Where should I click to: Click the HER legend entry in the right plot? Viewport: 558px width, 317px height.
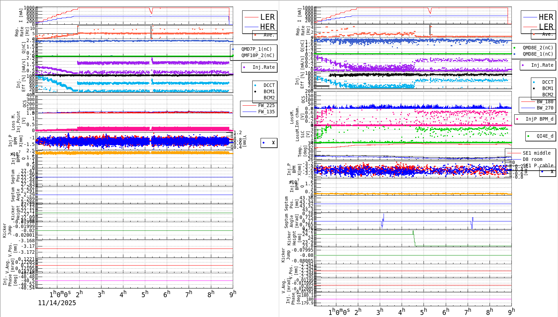pos(546,17)
